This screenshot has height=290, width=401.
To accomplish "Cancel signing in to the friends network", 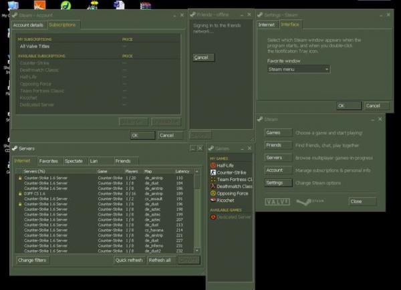I will point(200,57).
